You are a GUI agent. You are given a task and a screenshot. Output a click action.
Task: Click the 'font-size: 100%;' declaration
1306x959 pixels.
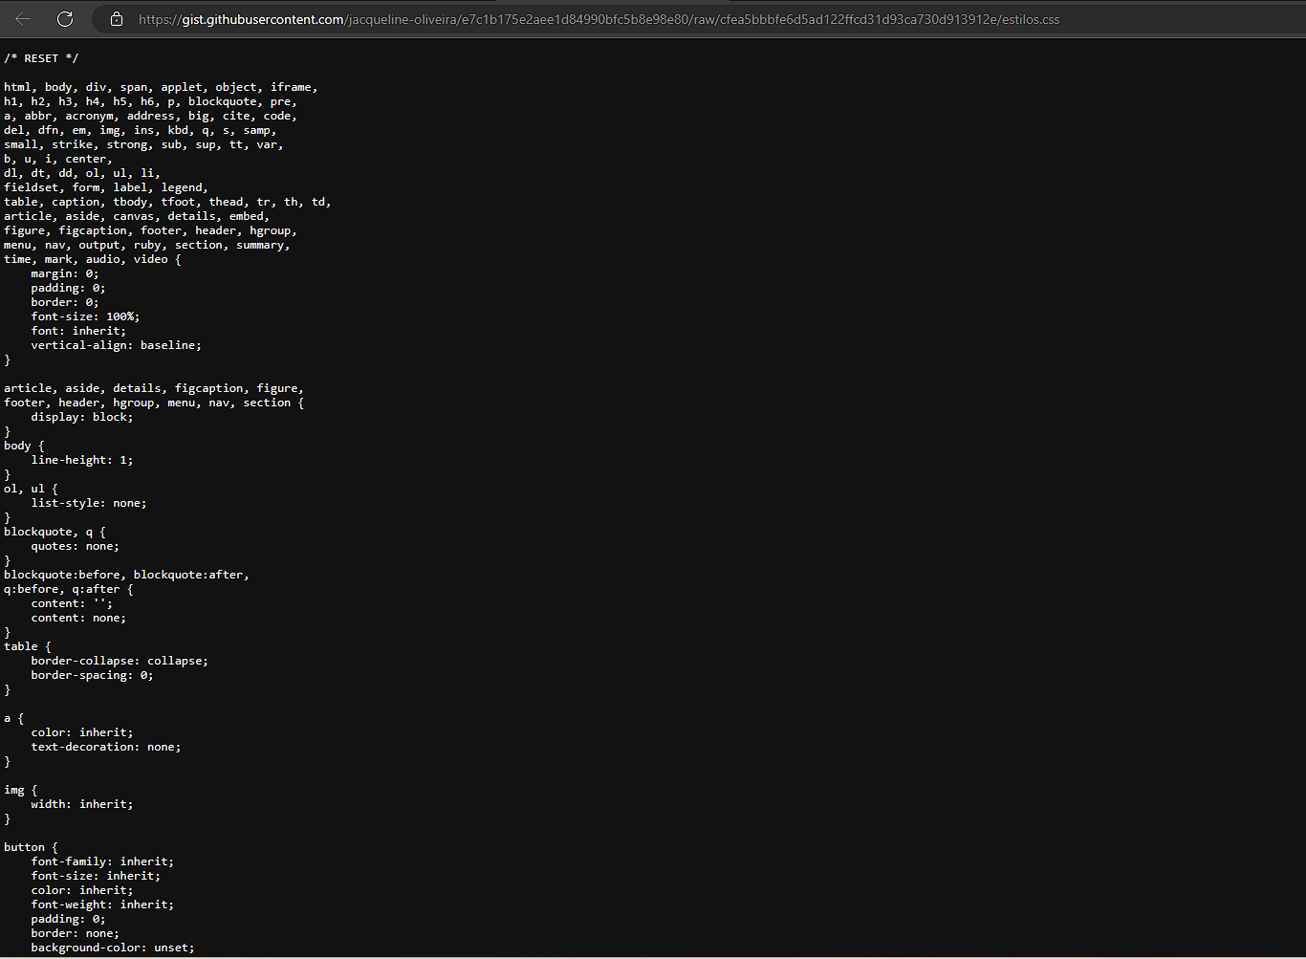(85, 316)
